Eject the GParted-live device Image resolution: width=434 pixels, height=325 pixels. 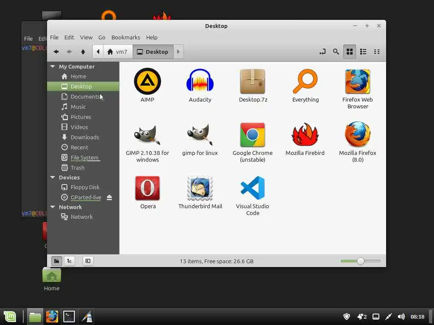pos(109,197)
